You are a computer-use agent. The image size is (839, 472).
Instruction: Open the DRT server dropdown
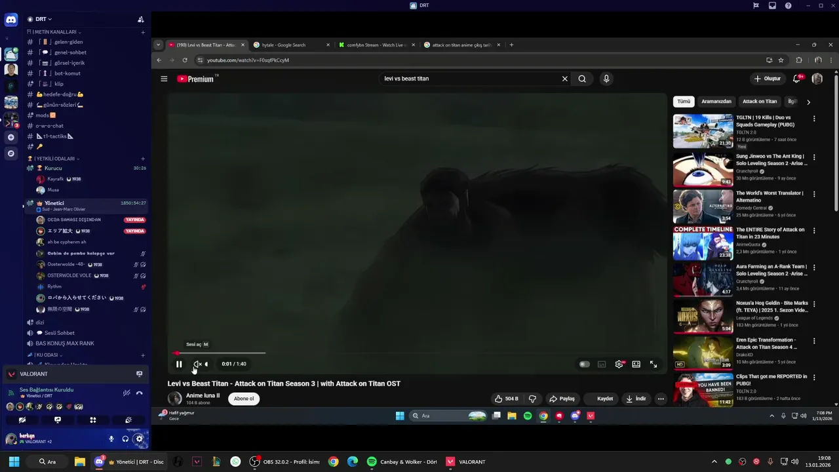tap(43, 20)
